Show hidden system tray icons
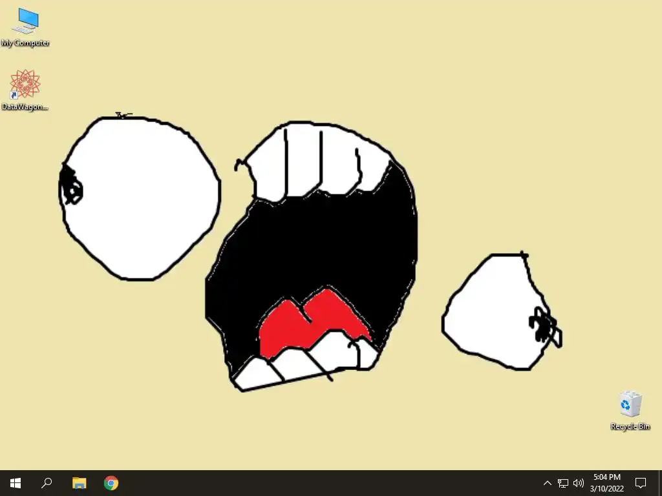Image resolution: width=662 pixels, height=496 pixels. 547,483
